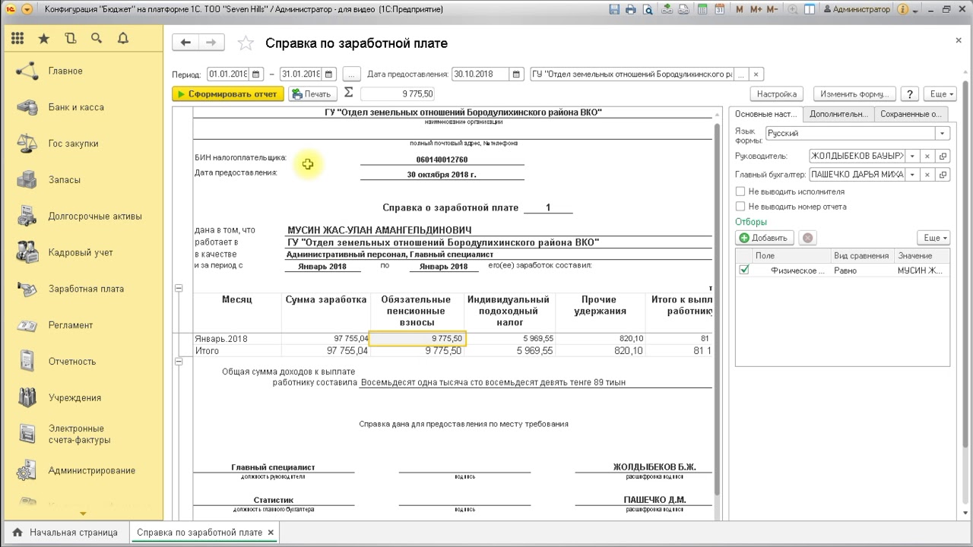Screen dimensions: 973x547
Task: Check 'Не выводить номер отчета' option
Action: (740, 207)
